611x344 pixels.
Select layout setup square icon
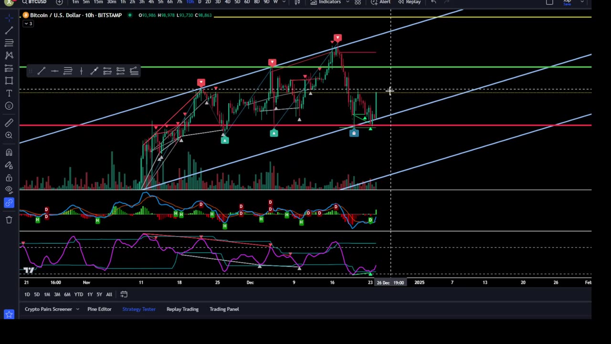(549, 2)
